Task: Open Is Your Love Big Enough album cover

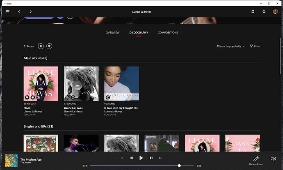Action: point(122,84)
